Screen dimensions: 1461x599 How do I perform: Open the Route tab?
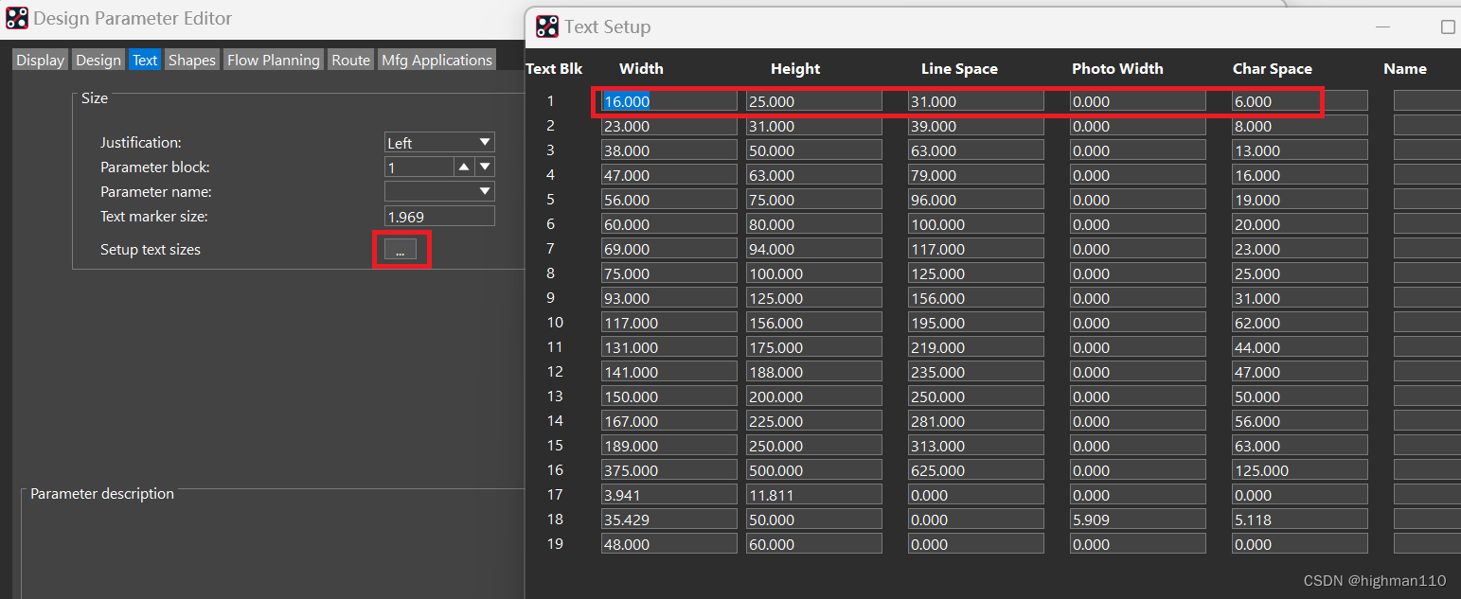(350, 61)
